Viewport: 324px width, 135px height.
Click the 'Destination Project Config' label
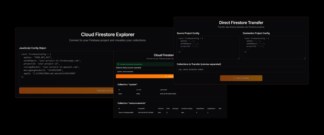256,33
